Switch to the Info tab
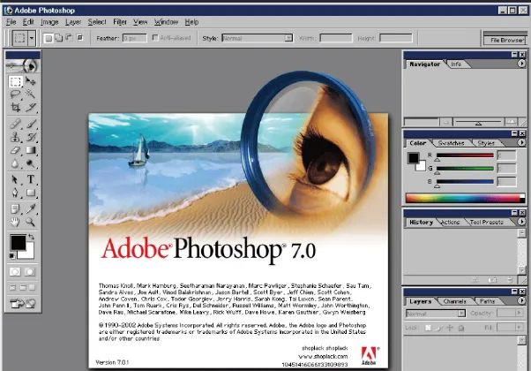Viewport: 531px width, 371px height. tap(456, 64)
